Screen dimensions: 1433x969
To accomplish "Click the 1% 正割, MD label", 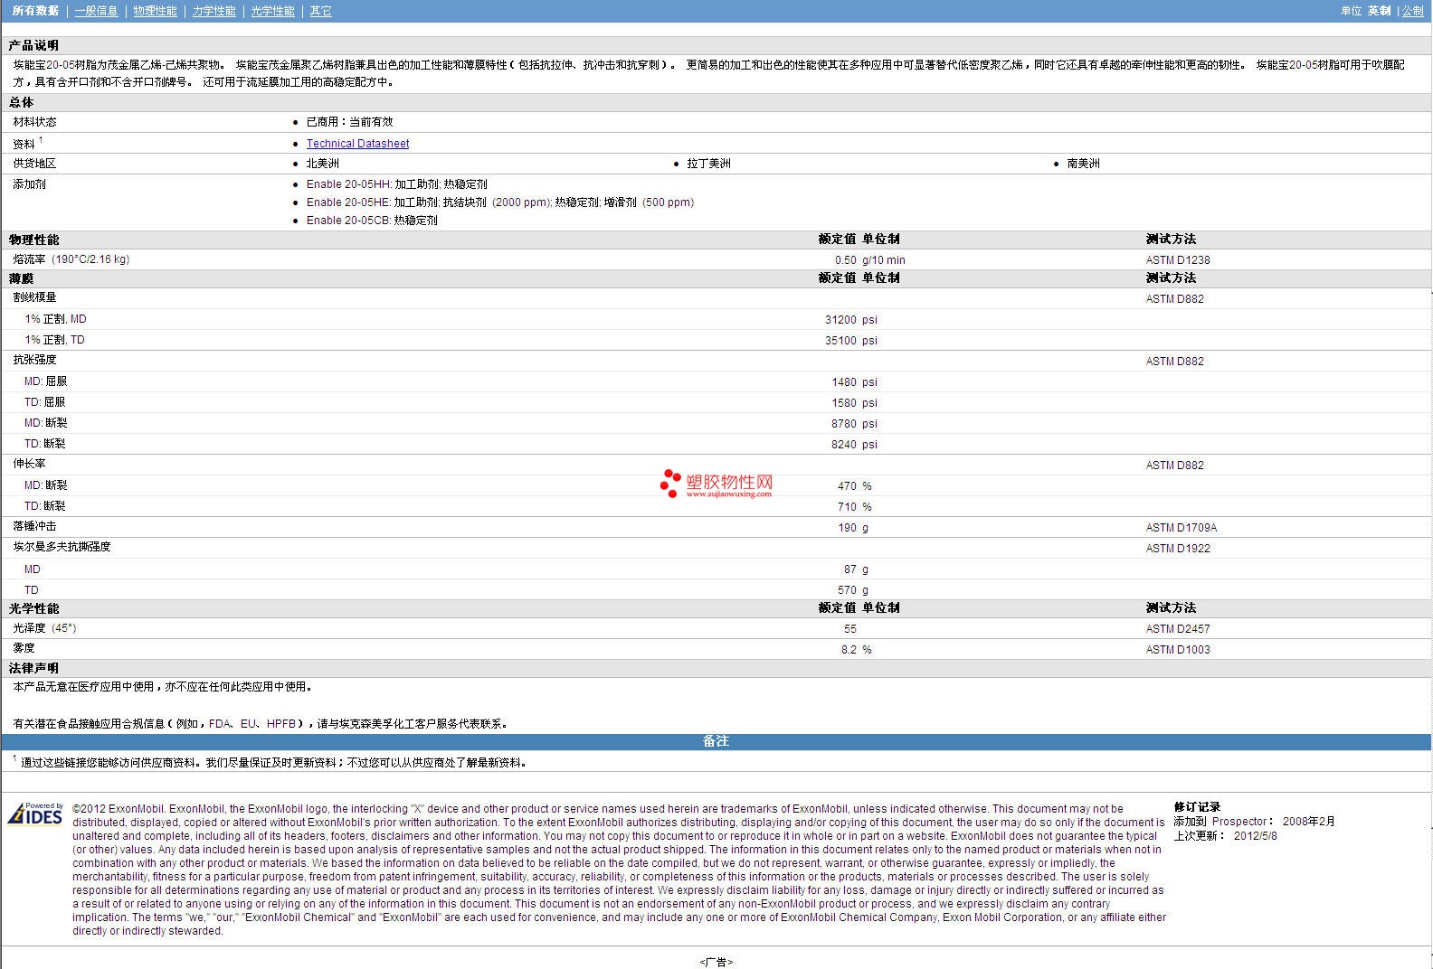I will point(55,319).
